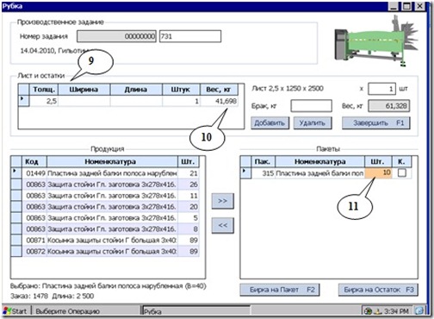The image size is (434, 319).
Task: Click the Брак, кг input field
Action: pos(312,106)
